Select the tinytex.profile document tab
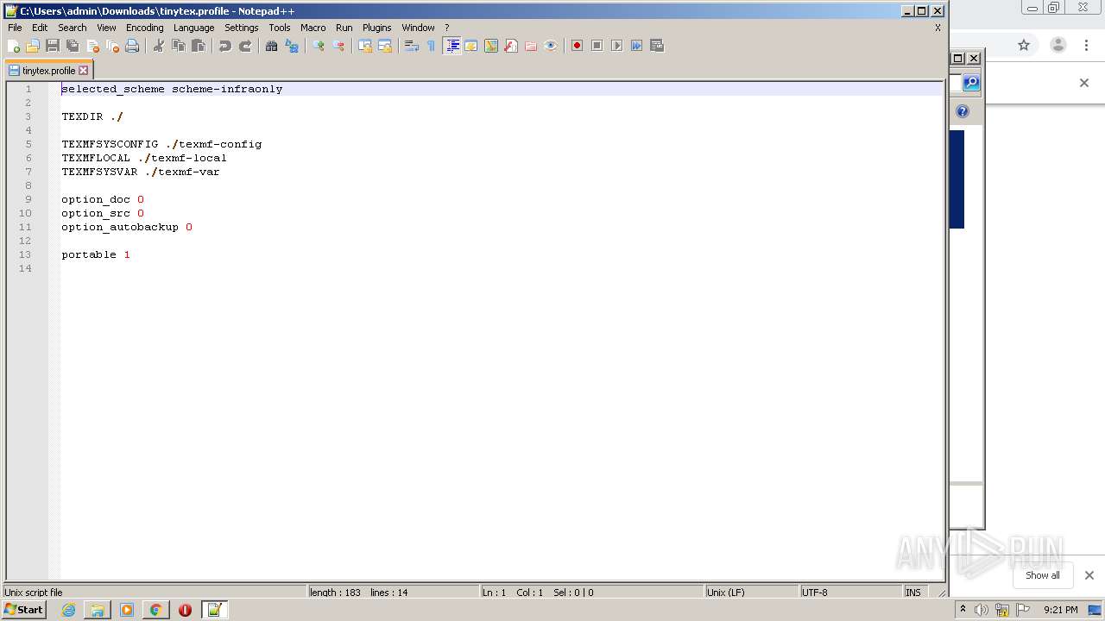The image size is (1105, 621). tap(48, 71)
